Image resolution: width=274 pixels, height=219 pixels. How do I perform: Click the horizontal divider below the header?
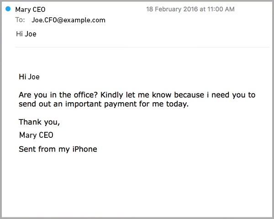pos(142,47)
